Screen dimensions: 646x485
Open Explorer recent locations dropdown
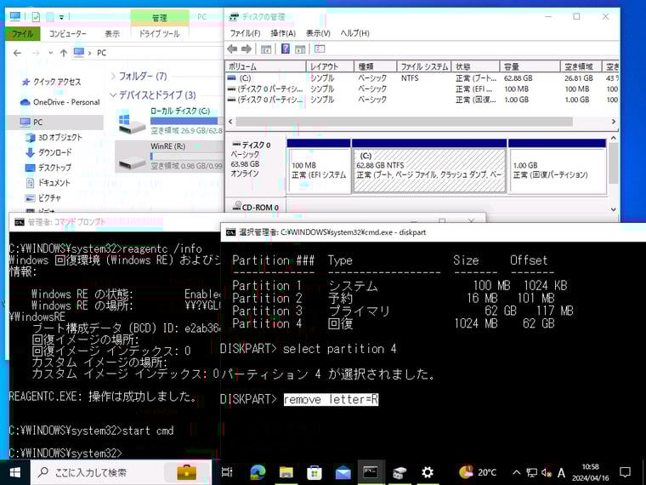[50, 53]
